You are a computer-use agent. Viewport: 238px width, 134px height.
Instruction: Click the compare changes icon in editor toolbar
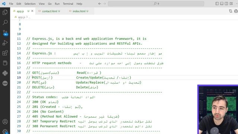pyautogui.click(x=231, y=11)
